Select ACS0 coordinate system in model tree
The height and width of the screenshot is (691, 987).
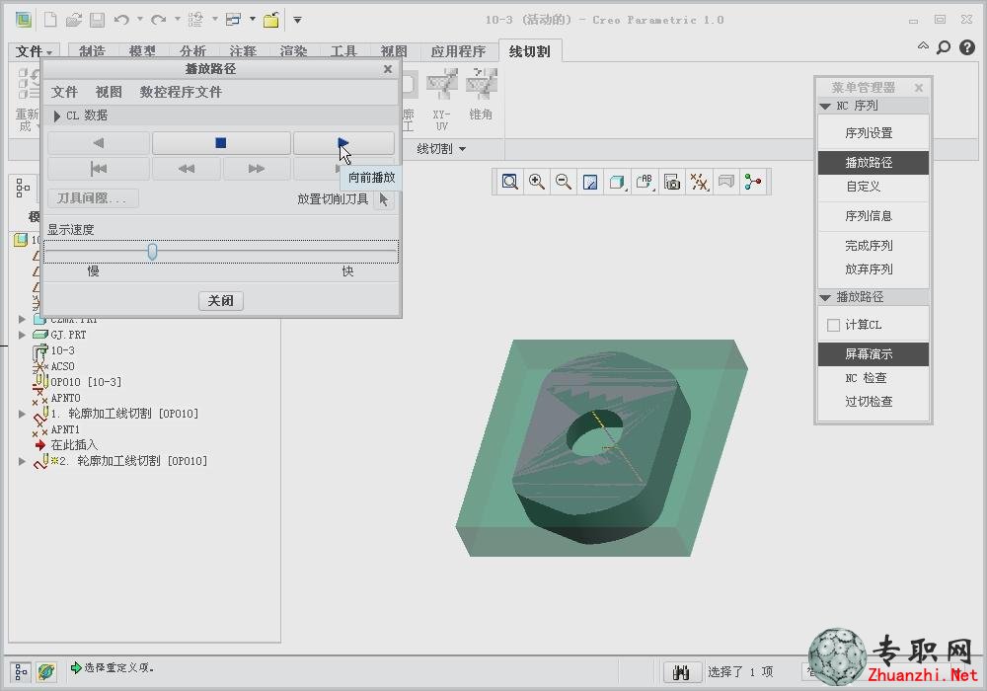point(62,366)
